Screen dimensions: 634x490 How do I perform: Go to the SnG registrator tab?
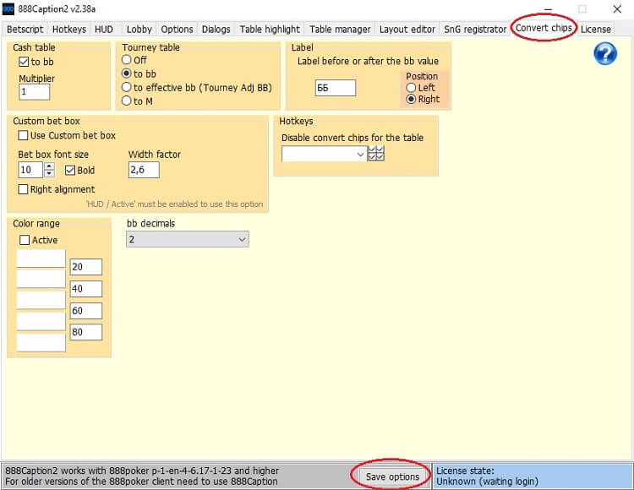click(475, 29)
